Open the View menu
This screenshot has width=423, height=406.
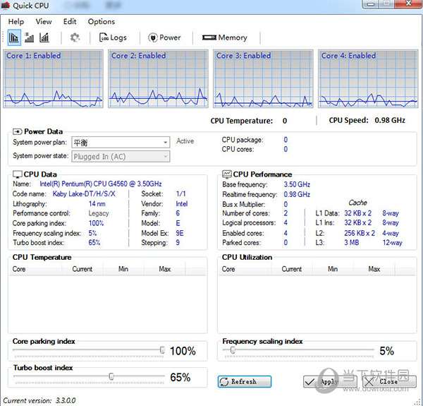tap(44, 22)
